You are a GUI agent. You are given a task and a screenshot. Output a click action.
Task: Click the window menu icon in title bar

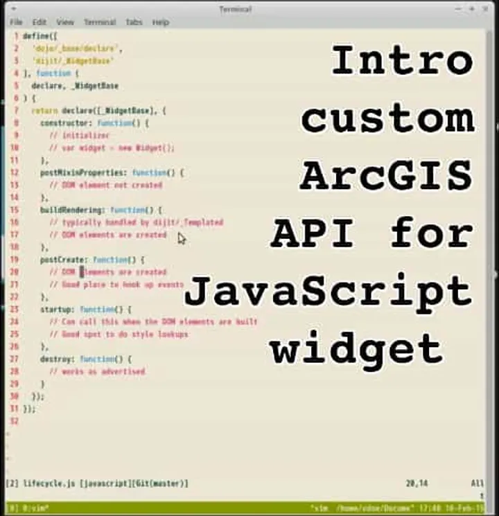(15, 9)
